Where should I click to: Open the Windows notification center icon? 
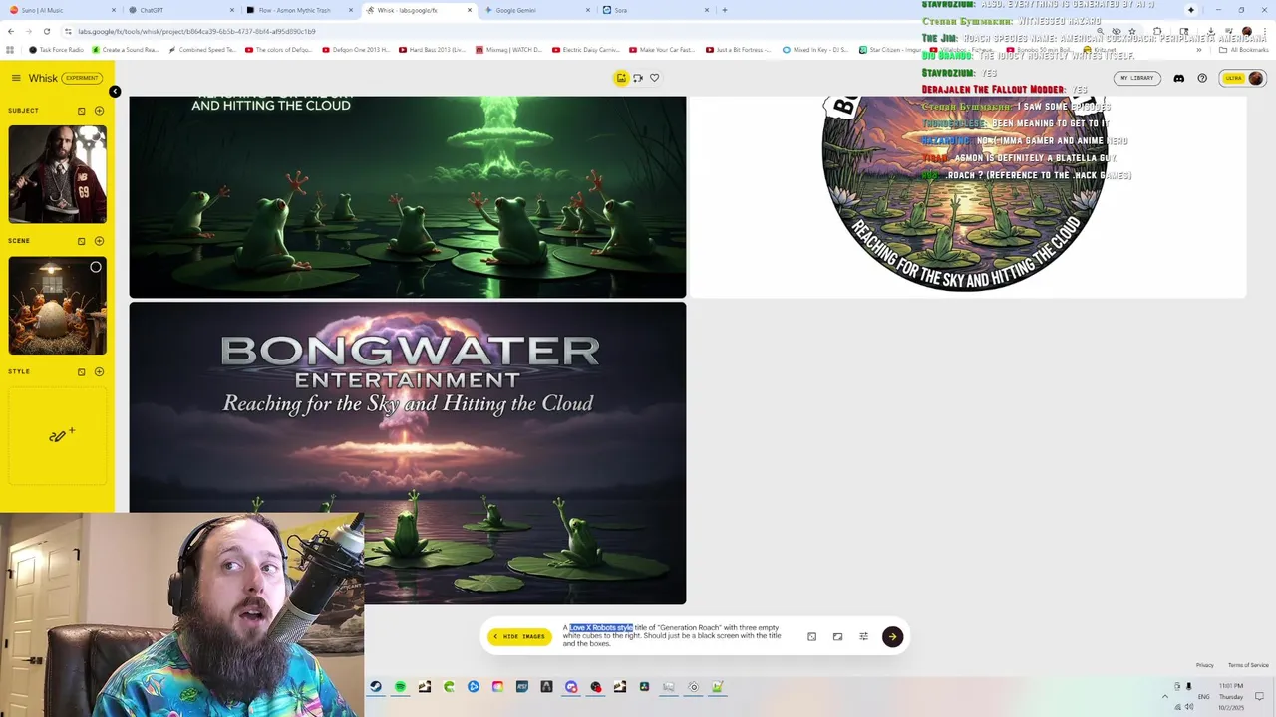click(1259, 696)
